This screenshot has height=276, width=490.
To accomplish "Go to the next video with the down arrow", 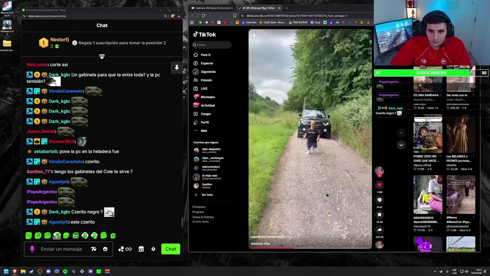I will [x=401, y=145].
